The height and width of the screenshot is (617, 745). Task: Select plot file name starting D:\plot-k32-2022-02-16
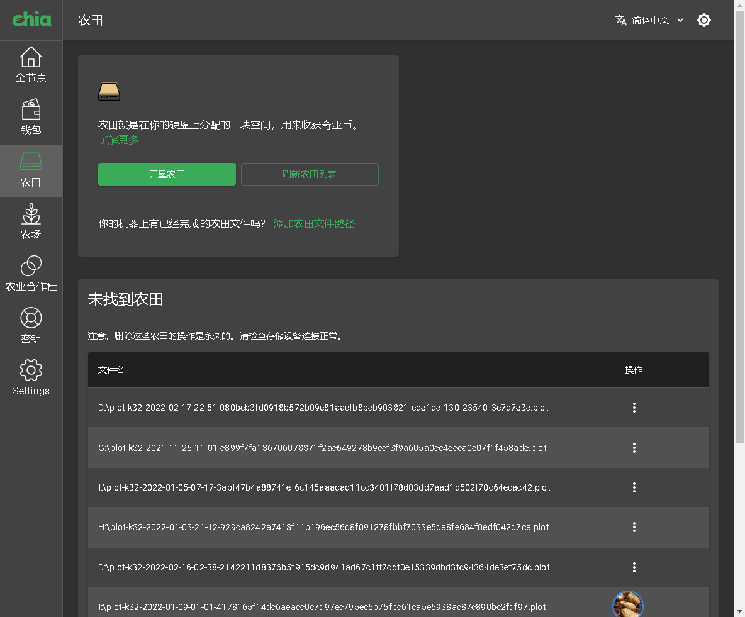click(323, 567)
